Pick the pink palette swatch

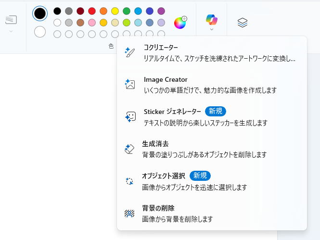92,23
